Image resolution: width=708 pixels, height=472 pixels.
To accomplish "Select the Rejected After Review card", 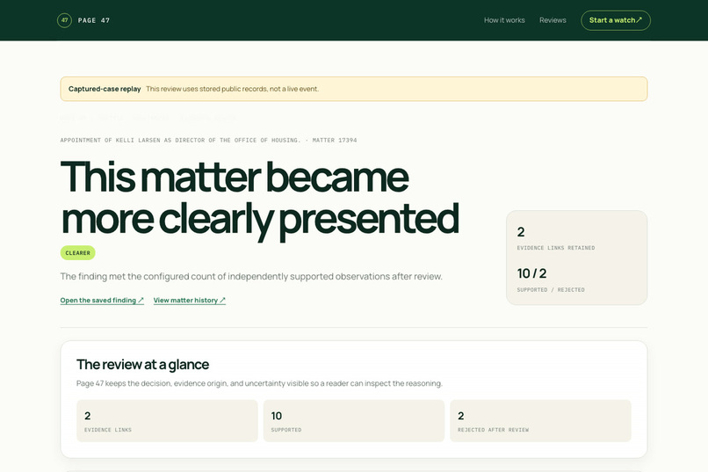I will tap(540, 420).
